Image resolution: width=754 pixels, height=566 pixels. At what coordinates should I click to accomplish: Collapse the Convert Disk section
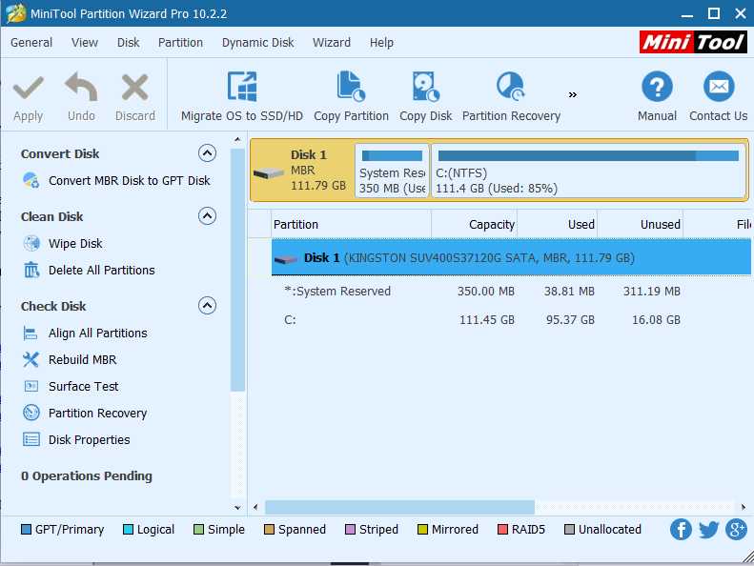pyautogui.click(x=207, y=153)
